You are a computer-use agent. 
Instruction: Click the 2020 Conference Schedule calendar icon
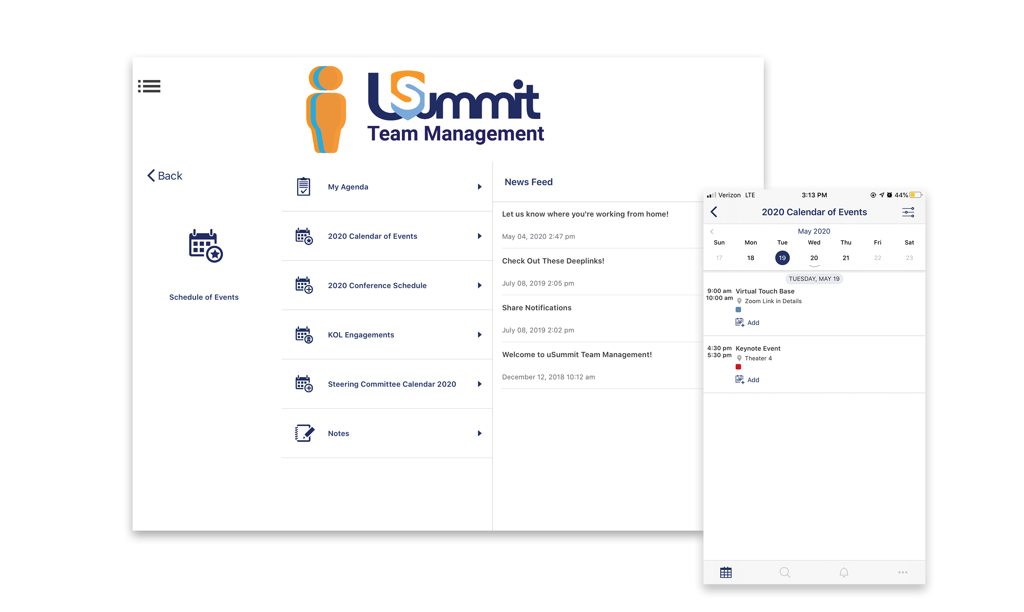click(304, 285)
